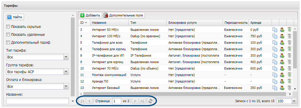Open Дополнительные поля
The height and width of the screenshot is (108, 301).
coord(124,15)
